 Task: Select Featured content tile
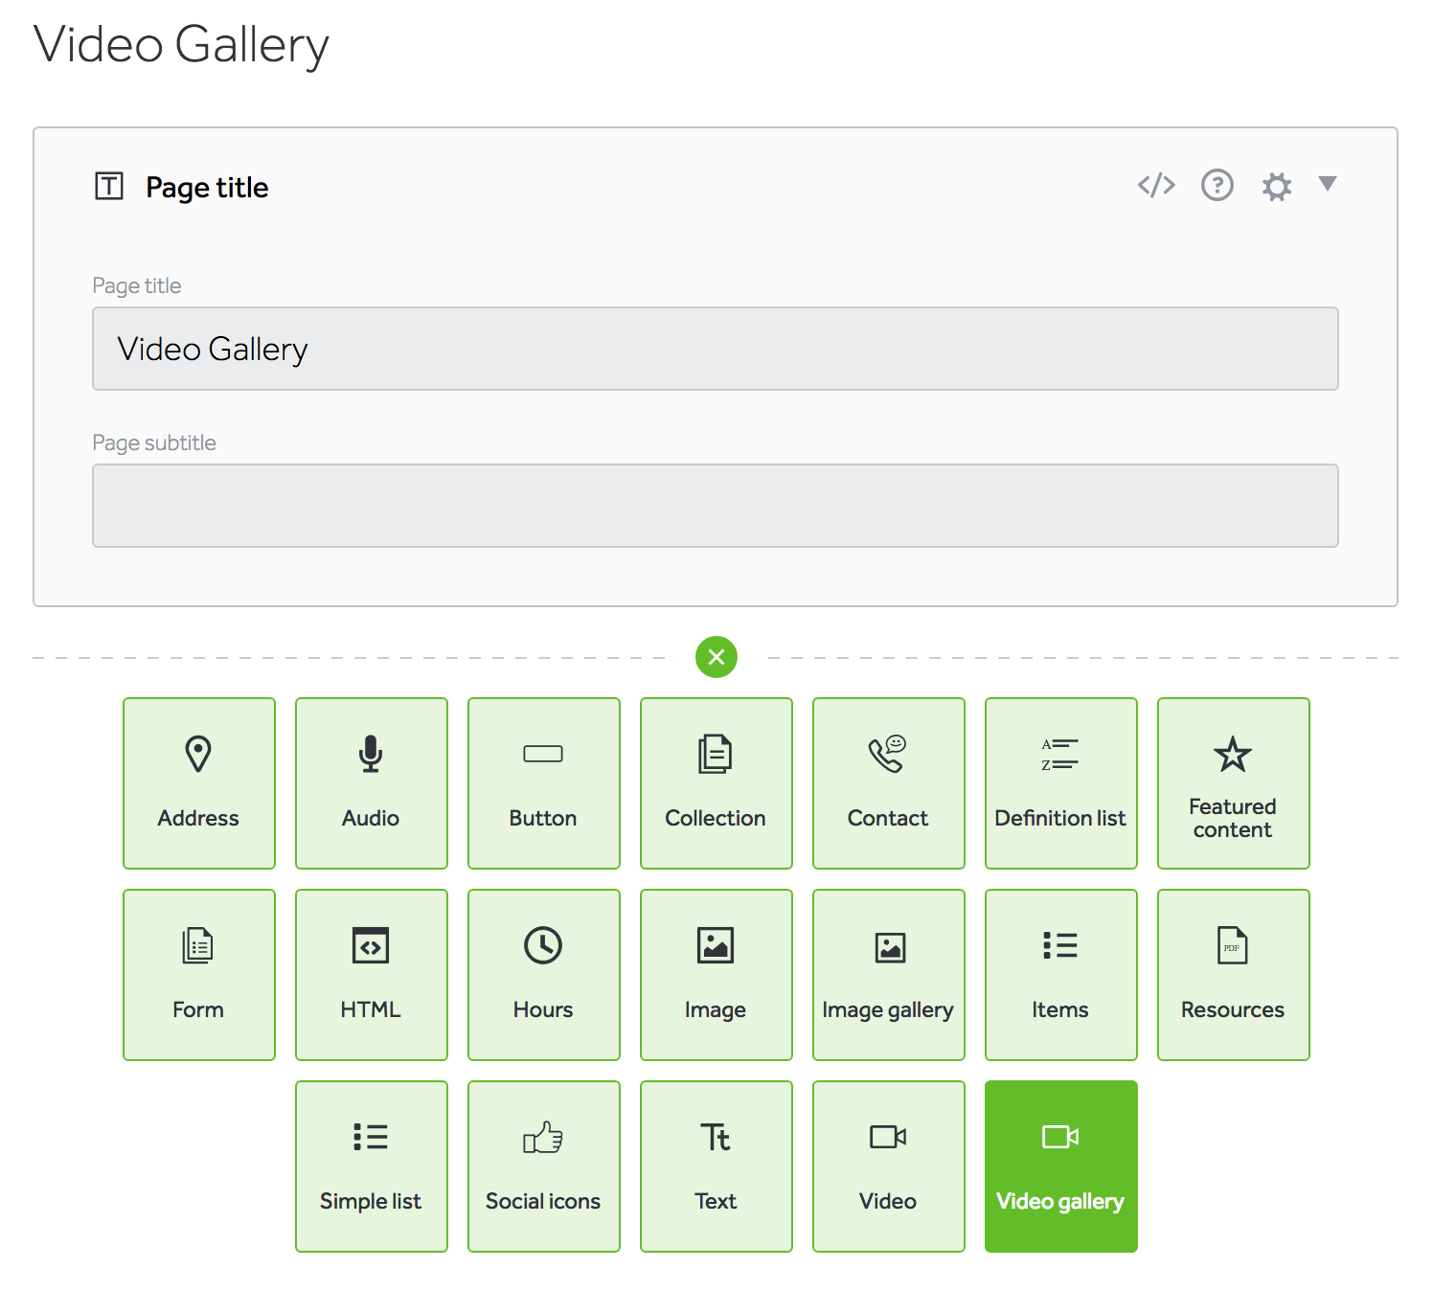coord(1234,783)
